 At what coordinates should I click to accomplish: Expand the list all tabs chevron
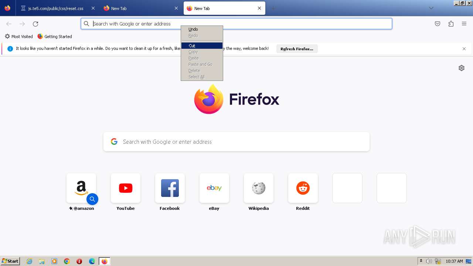pyautogui.click(x=431, y=8)
